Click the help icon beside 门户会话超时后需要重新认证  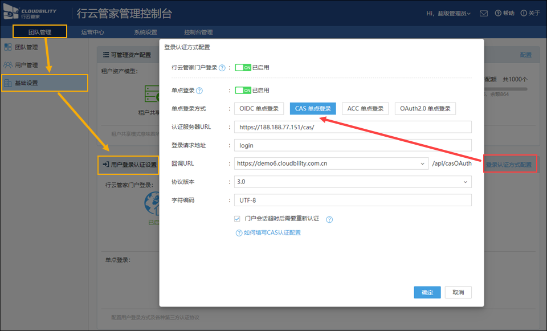[x=329, y=219]
